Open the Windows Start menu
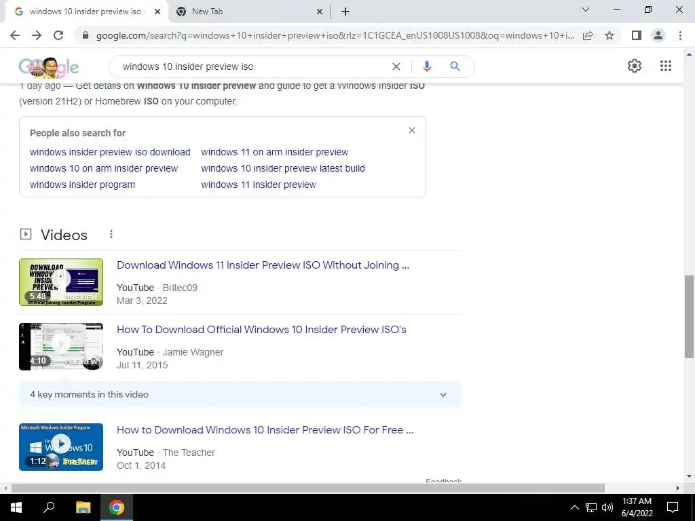695x521 pixels. point(16,507)
